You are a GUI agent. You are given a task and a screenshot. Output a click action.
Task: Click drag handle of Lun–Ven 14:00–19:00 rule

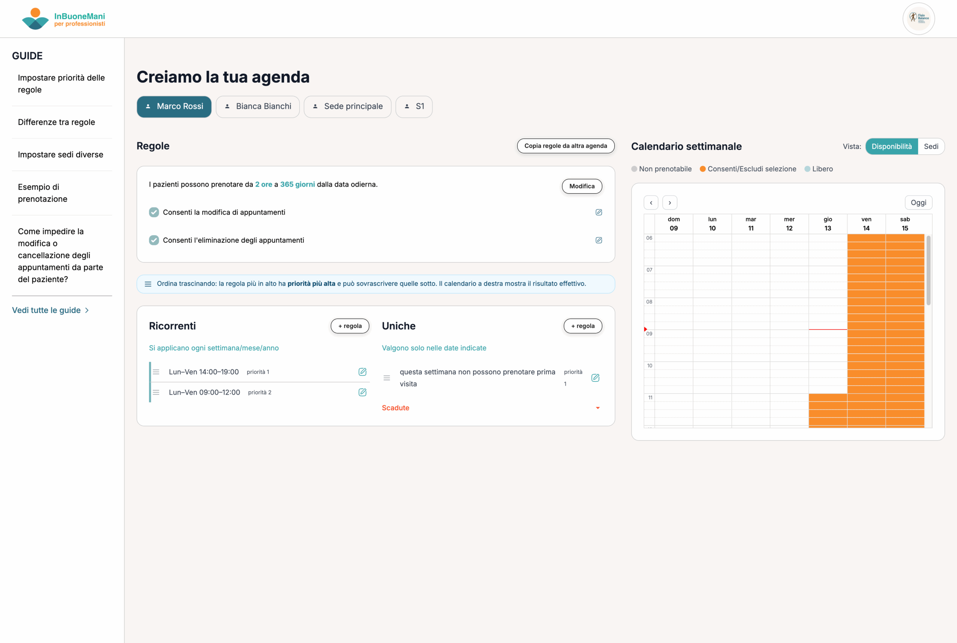tap(156, 371)
